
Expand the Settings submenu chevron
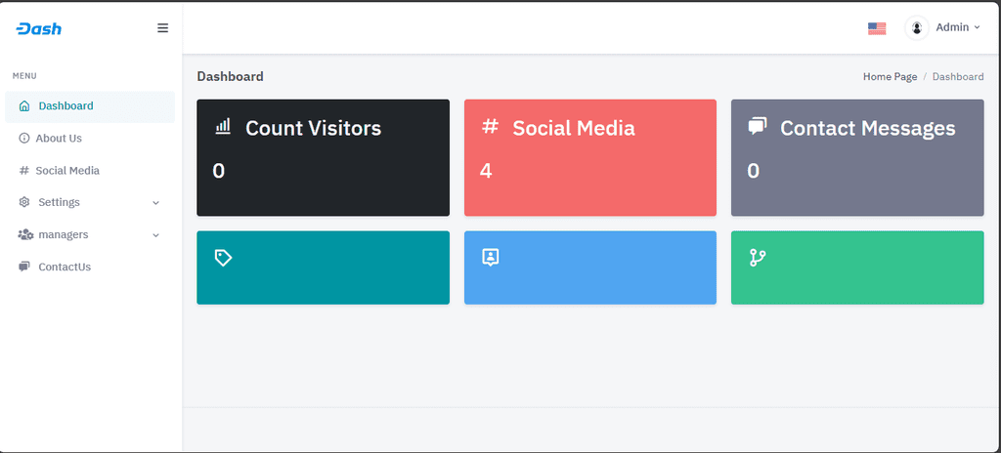[155, 203]
